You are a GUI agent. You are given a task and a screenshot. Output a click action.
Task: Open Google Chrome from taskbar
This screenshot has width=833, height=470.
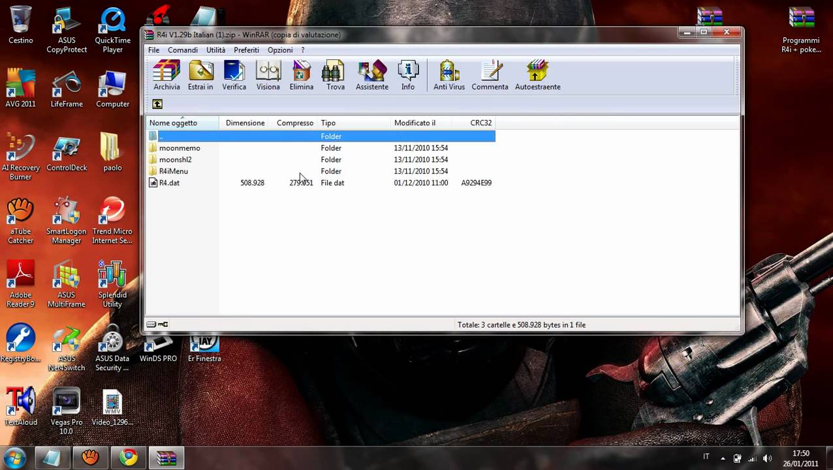(x=129, y=458)
